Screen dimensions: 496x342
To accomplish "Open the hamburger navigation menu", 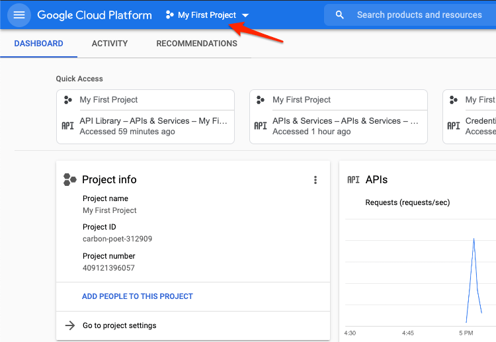I will pyautogui.click(x=19, y=15).
